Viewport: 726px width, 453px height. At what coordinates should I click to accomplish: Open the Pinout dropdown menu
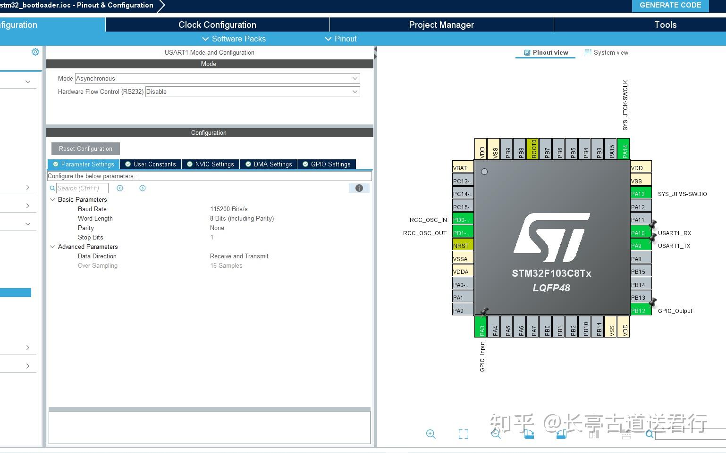click(341, 39)
